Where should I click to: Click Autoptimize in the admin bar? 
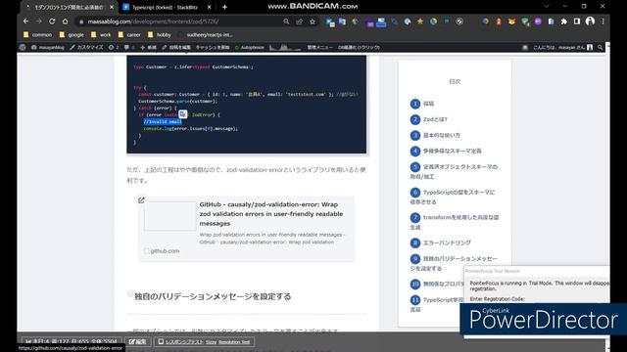coord(250,47)
